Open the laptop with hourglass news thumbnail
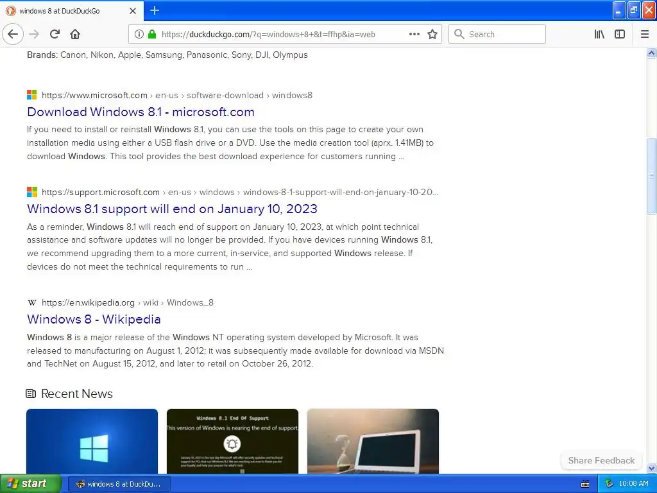The height and width of the screenshot is (493, 657). click(x=373, y=442)
